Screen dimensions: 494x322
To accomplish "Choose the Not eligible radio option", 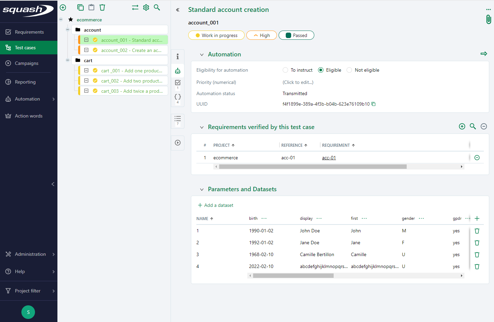I will pyautogui.click(x=349, y=70).
